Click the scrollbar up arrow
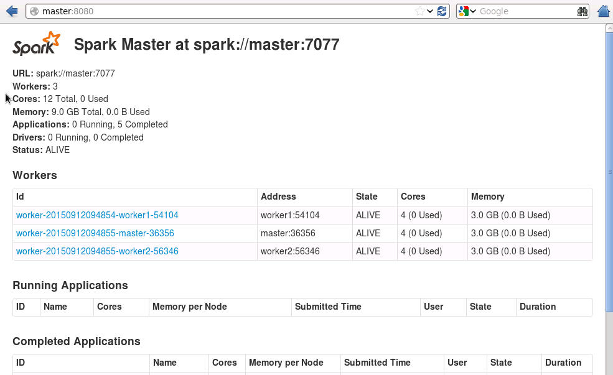The width and height of the screenshot is (613, 375). coord(609,28)
